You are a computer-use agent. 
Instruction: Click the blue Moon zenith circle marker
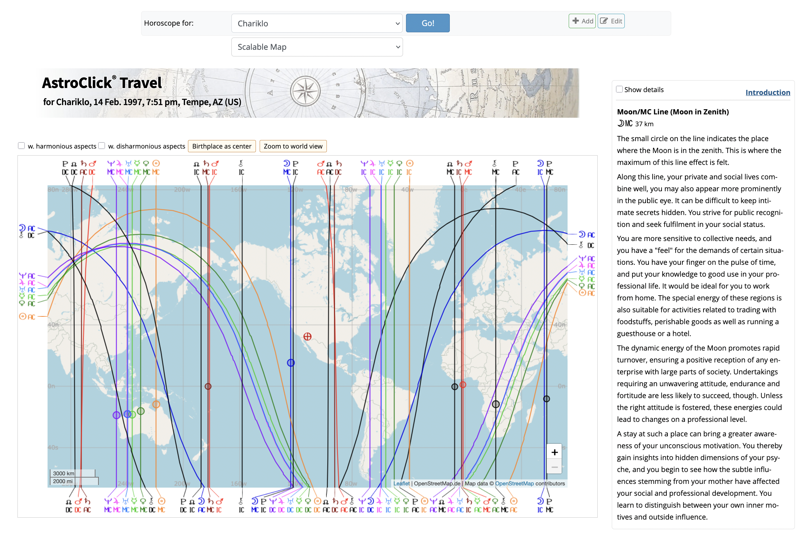(x=291, y=363)
